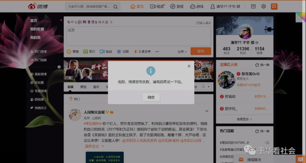View the 21396 粉丝 followers count
The image size is (306, 163).
point(243,51)
